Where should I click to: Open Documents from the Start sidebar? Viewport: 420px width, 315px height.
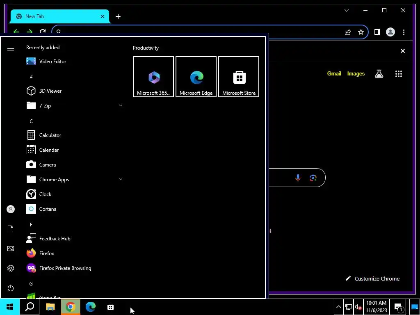pos(10,229)
